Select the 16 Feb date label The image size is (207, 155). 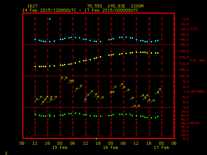(110, 148)
